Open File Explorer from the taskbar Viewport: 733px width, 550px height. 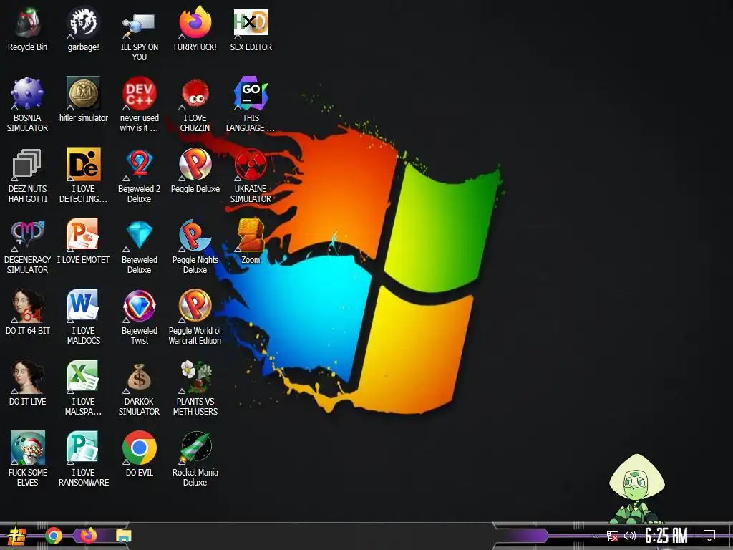pos(124,536)
